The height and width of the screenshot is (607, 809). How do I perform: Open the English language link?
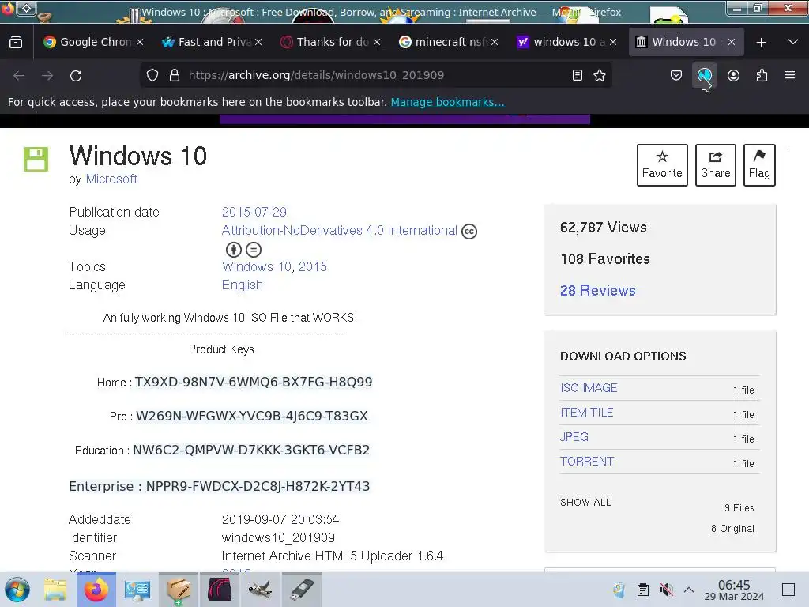coord(242,285)
